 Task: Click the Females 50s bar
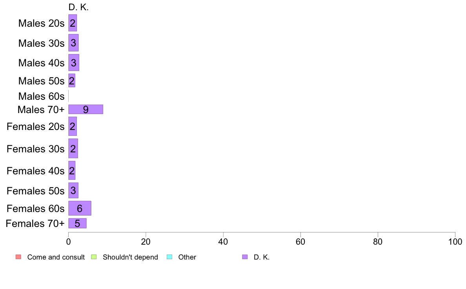tap(73, 190)
